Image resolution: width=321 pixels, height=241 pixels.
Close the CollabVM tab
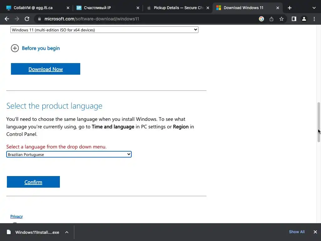click(x=68, y=8)
